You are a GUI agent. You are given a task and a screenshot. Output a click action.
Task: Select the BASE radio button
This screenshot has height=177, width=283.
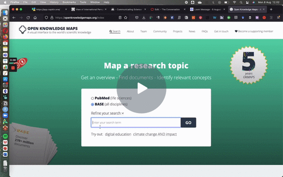click(x=92, y=104)
